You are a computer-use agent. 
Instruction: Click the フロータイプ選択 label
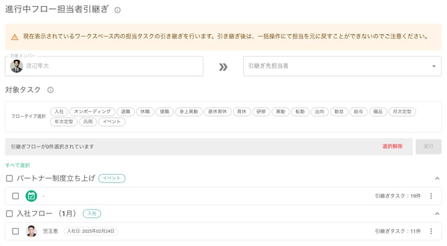click(x=29, y=116)
